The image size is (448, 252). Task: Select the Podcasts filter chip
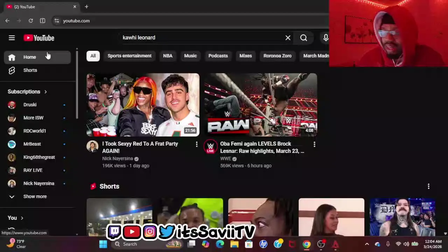(218, 56)
